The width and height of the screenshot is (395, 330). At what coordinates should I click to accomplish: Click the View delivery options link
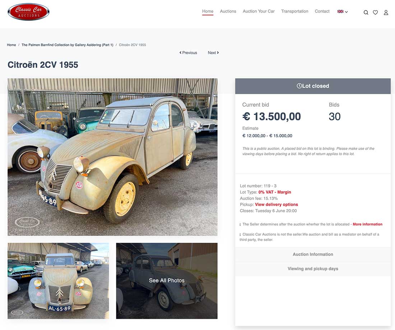click(x=276, y=205)
